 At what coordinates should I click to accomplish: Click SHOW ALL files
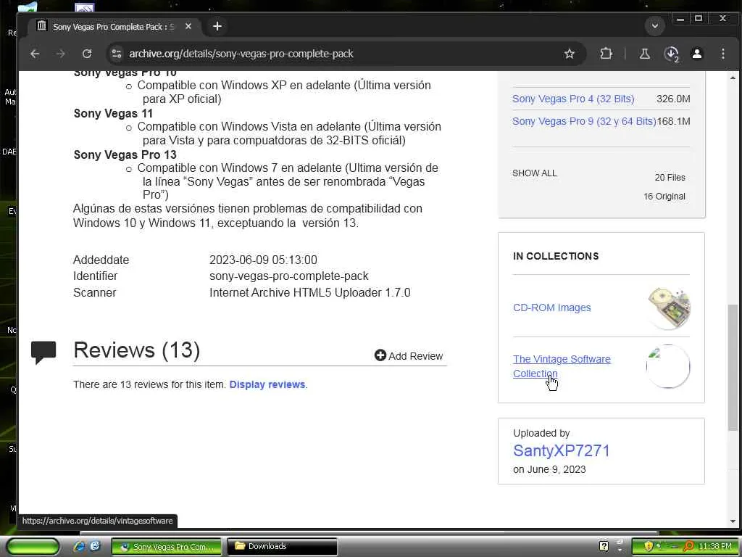534,173
